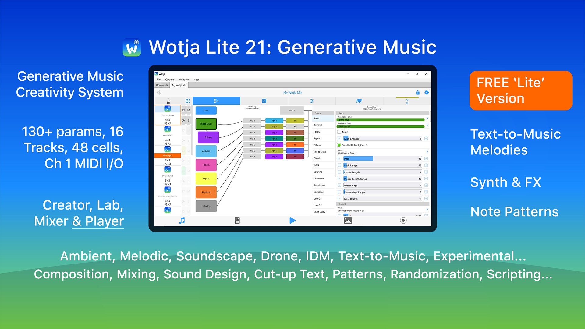
Task: Open the document text icon in bottom bar
Action: pyautogui.click(x=237, y=221)
